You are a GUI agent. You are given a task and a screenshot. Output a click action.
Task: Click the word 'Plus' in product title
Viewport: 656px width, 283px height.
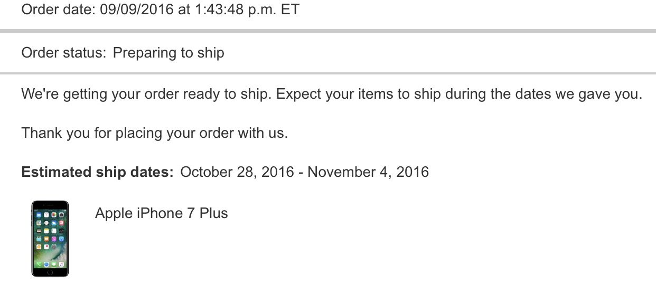214,213
